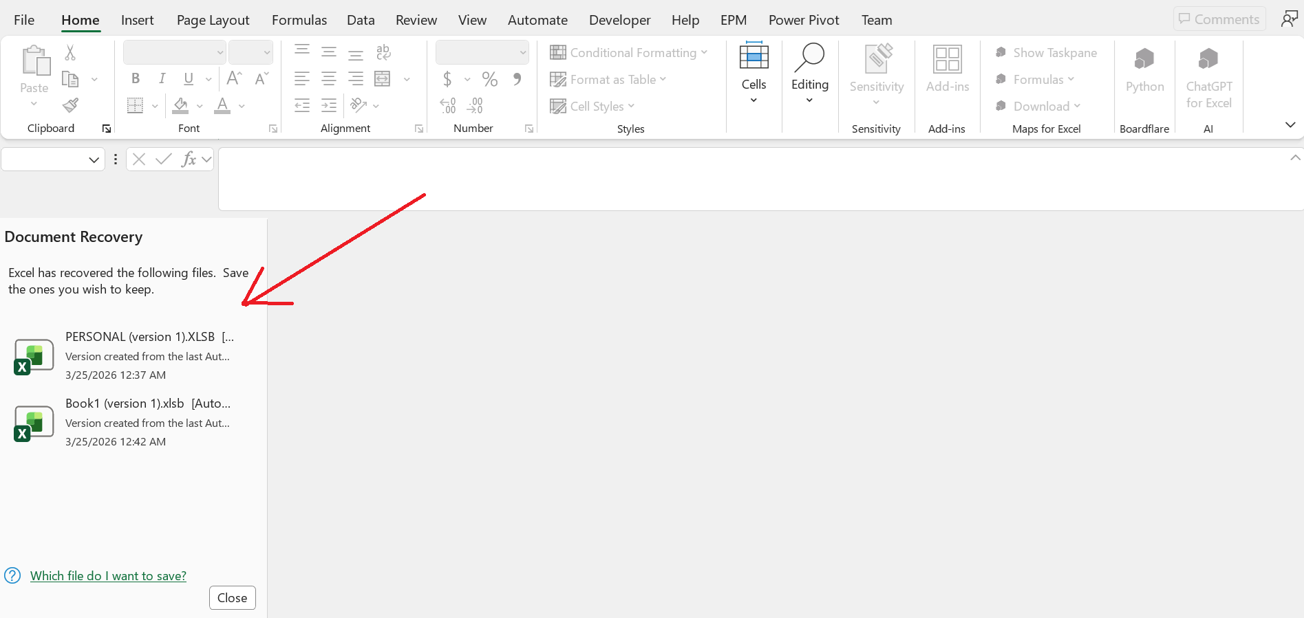The height and width of the screenshot is (618, 1304).
Task: Click the Cut scissors icon
Action: pos(70,53)
